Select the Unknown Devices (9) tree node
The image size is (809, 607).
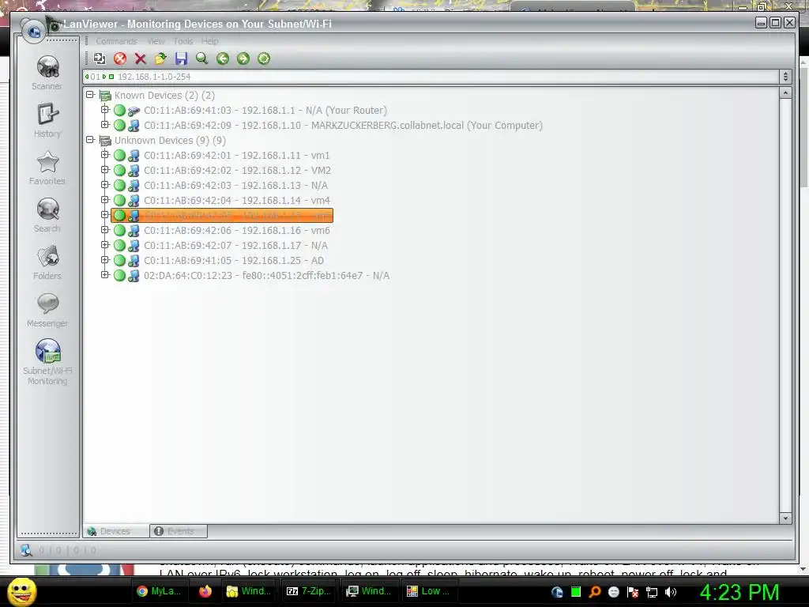(171, 141)
